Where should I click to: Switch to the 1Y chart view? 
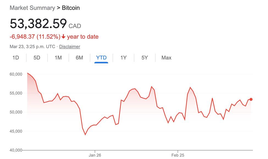[x=123, y=58]
